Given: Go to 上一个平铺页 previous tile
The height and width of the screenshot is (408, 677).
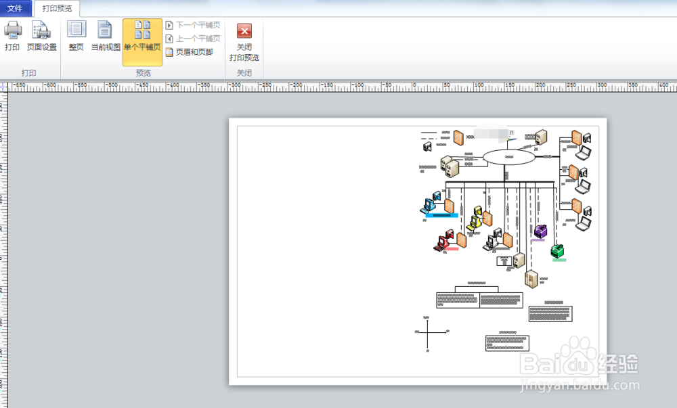Looking at the screenshot, I should tap(193, 39).
